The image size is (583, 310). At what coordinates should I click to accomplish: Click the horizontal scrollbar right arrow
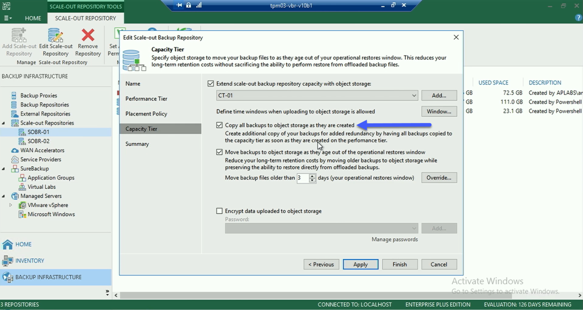pos(580,296)
